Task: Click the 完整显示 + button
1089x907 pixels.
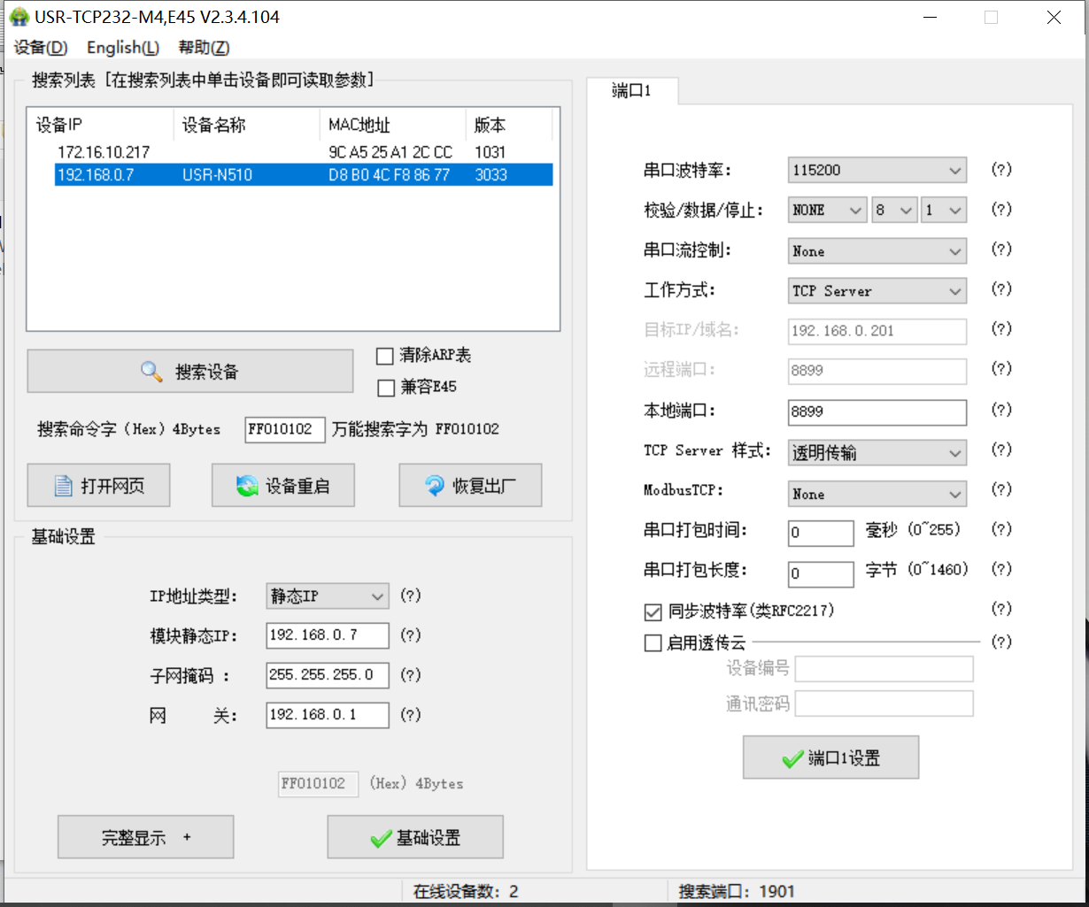Action: click(146, 837)
